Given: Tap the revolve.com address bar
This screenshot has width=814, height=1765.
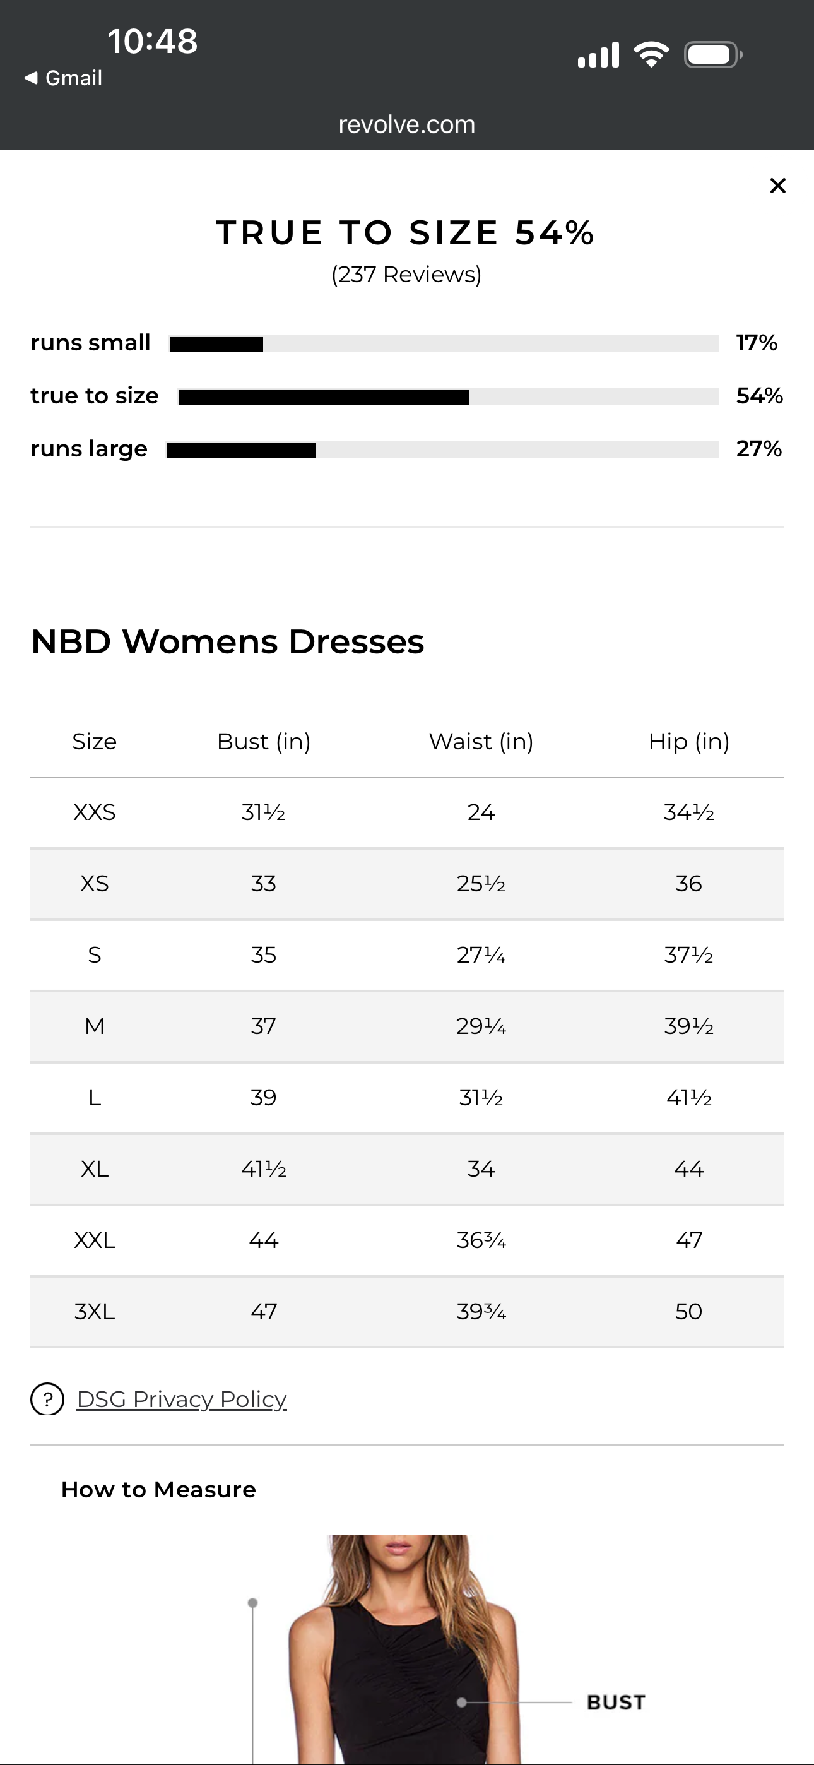Looking at the screenshot, I should click(x=407, y=125).
